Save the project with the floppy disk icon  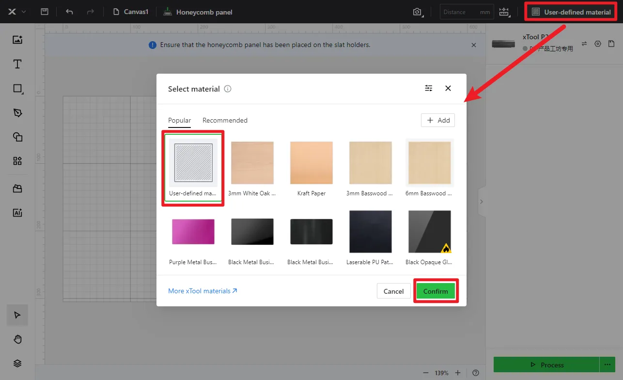tap(45, 12)
